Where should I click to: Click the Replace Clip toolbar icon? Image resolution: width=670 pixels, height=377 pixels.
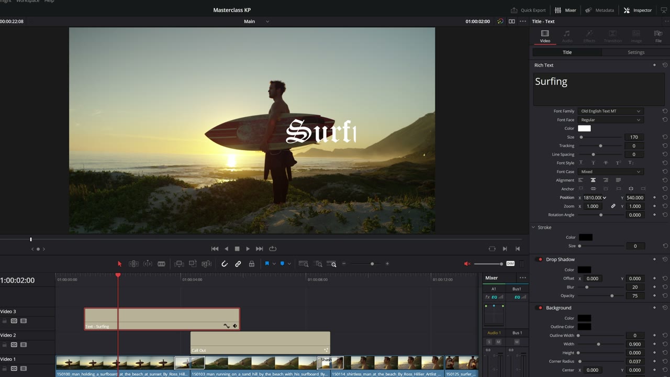pos(207,264)
